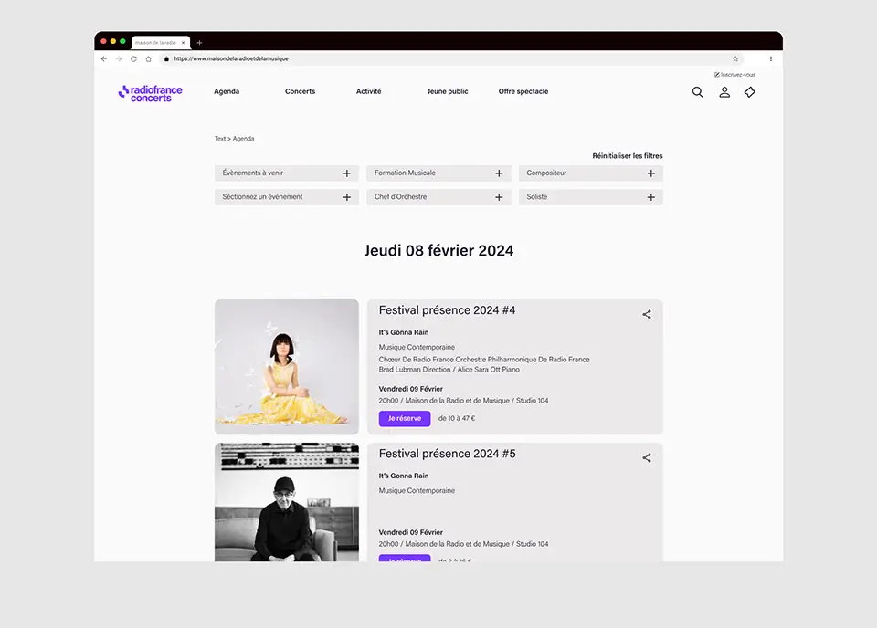This screenshot has height=628, width=877.
Task: Bookmark the page with the star icon
Action: tap(735, 58)
